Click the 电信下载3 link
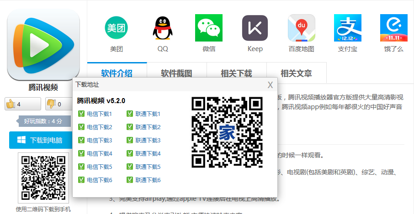Image resolution: width=414 pixels, height=214 pixels. pyautogui.click(x=100, y=140)
